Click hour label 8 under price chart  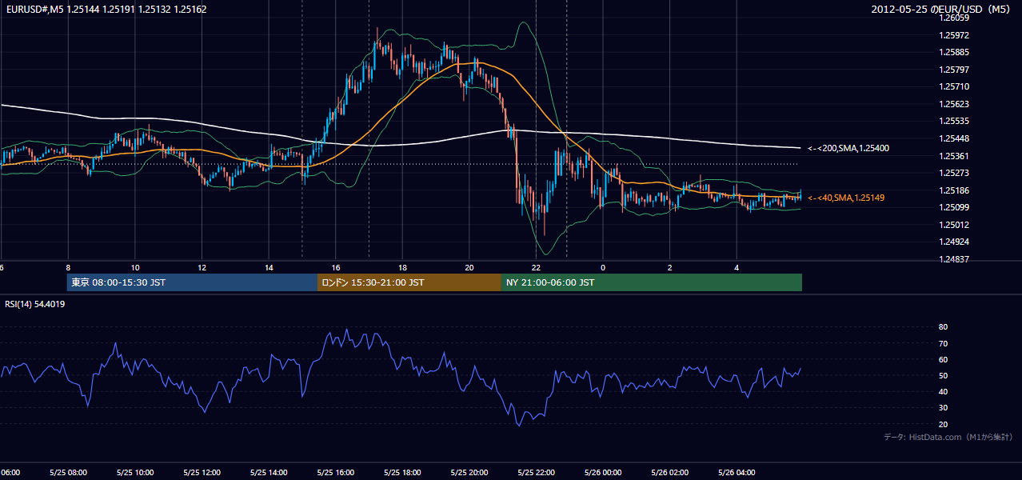pyautogui.click(x=68, y=267)
